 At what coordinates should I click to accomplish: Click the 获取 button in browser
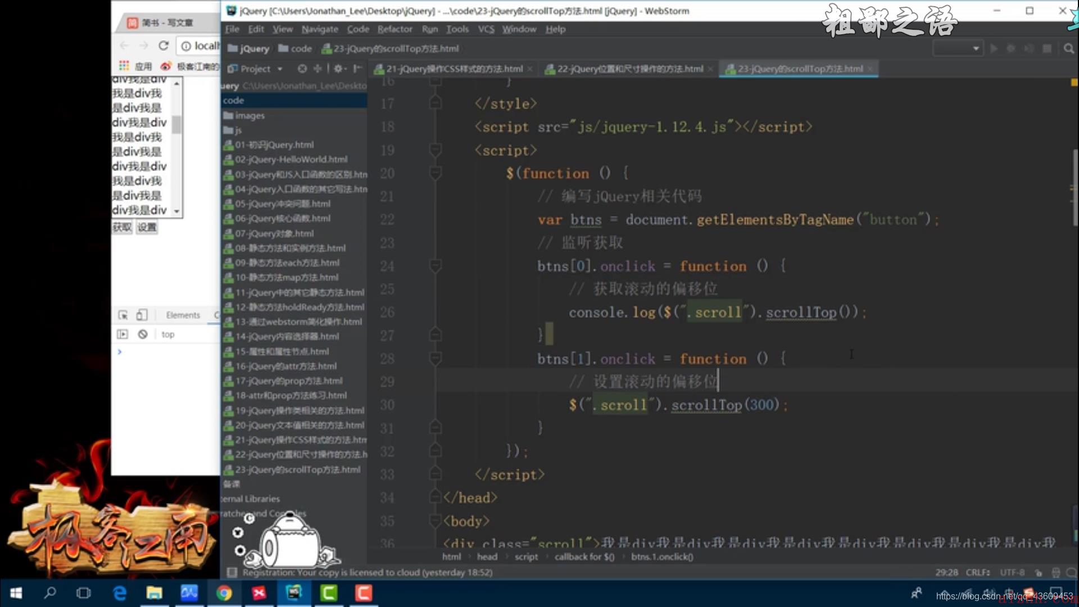pyautogui.click(x=122, y=227)
